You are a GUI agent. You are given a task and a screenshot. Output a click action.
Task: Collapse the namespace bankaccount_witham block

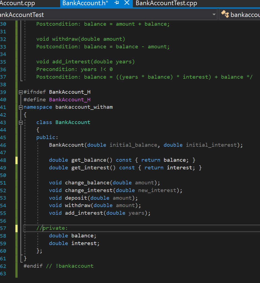click(x=21, y=108)
